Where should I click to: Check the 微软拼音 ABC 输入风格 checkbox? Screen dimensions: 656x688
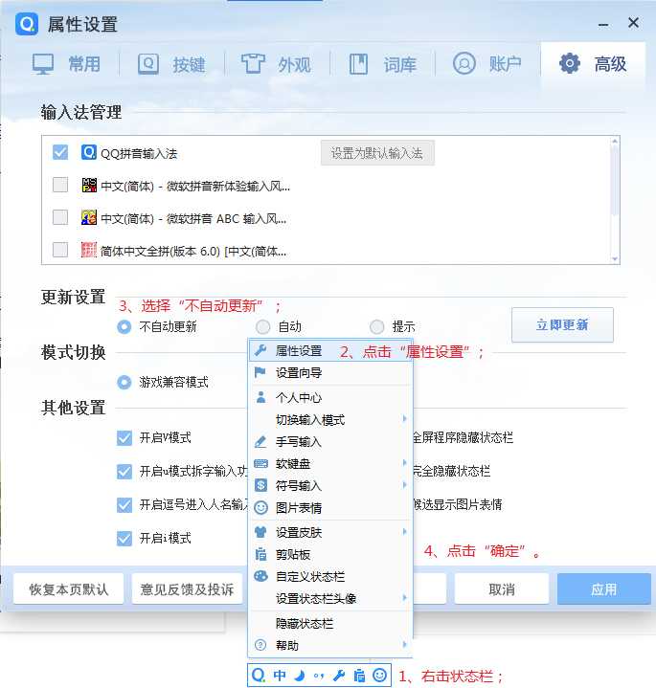(60, 217)
